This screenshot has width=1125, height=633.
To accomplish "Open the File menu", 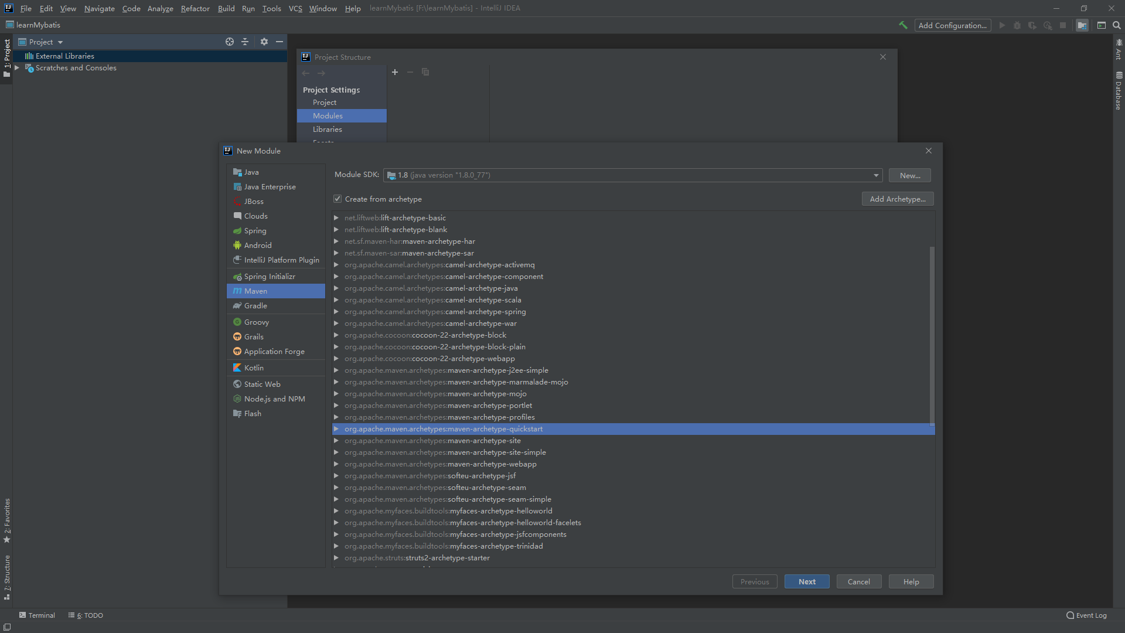I will (x=26, y=8).
